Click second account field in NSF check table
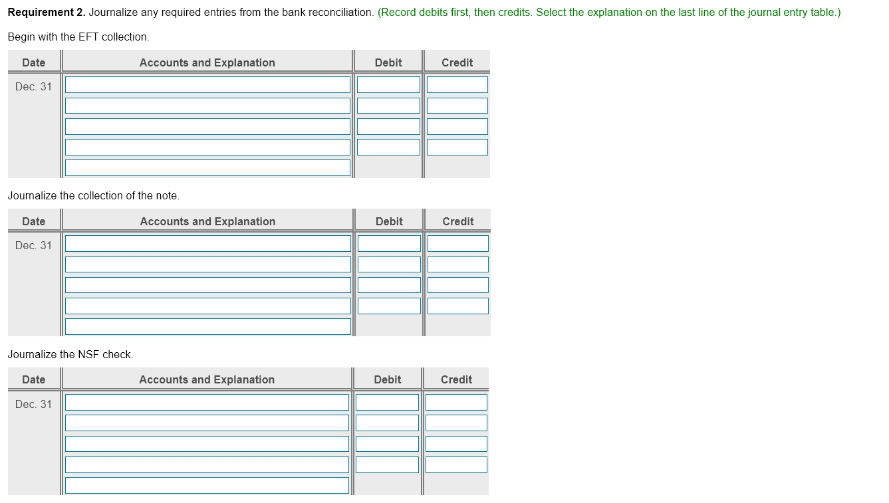Image resolution: width=889 pixels, height=503 pixels. pos(207,423)
